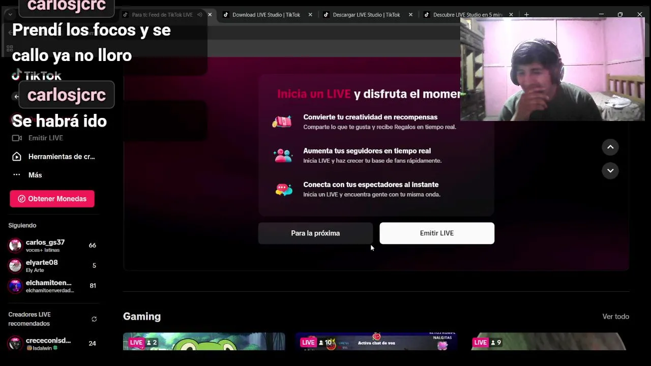The width and height of the screenshot is (651, 366).
Task: Click the Obtener Monedas button
Action: [x=52, y=199]
